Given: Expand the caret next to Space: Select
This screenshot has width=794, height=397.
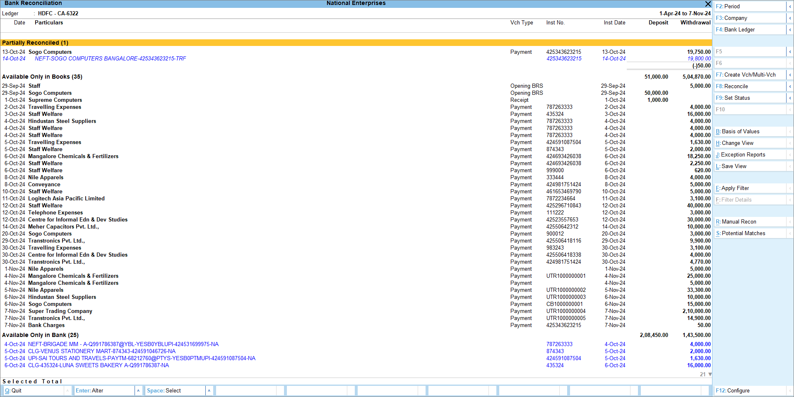Looking at the screenshot, I should point(209,390).
